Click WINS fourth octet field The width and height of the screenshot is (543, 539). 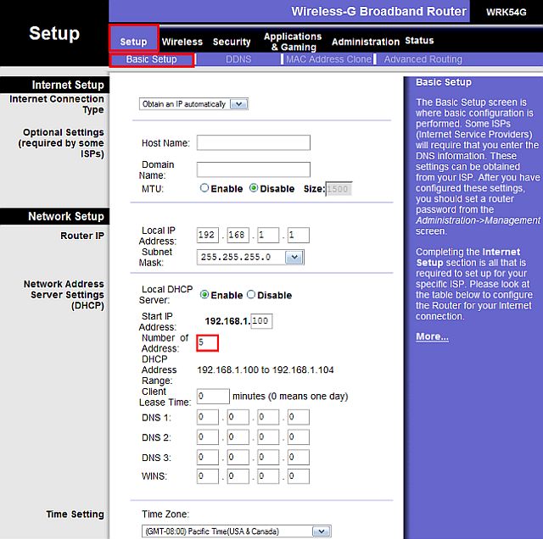299,476
